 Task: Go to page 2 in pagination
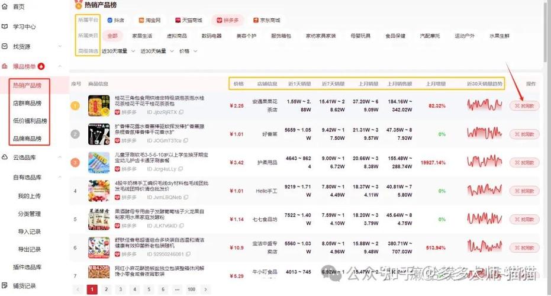tap(106, 289)
